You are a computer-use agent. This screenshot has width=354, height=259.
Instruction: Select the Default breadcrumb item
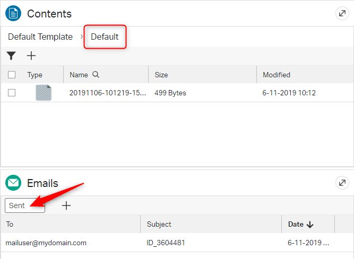(x=105, y=37)
